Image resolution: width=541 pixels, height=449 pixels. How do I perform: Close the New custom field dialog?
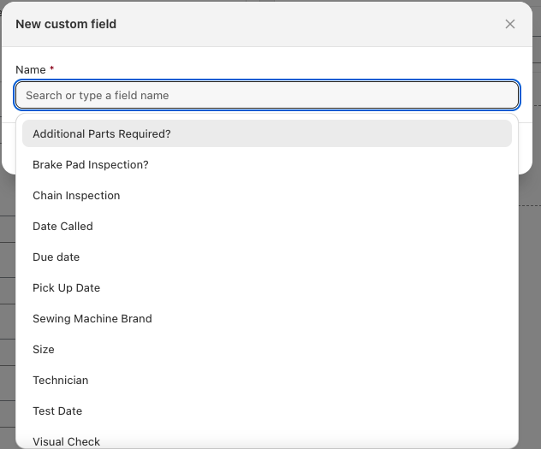[510, 24]
